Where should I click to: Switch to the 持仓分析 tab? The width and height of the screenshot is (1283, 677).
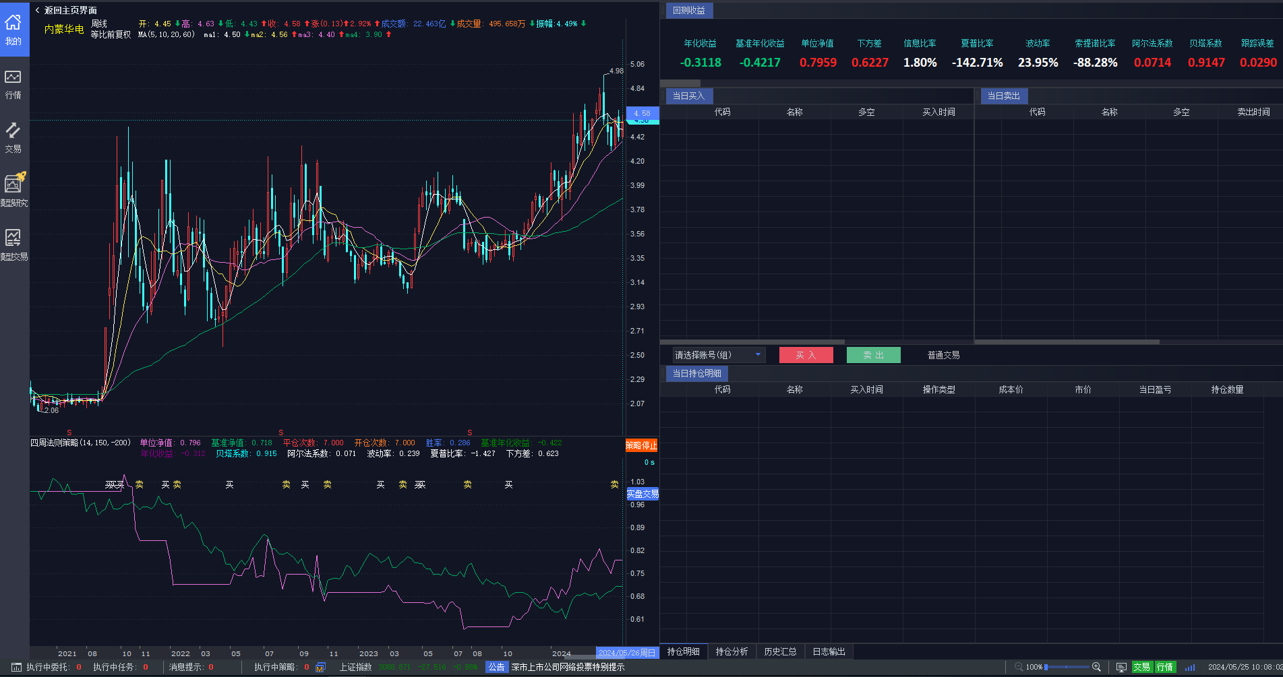coord(732,651)
